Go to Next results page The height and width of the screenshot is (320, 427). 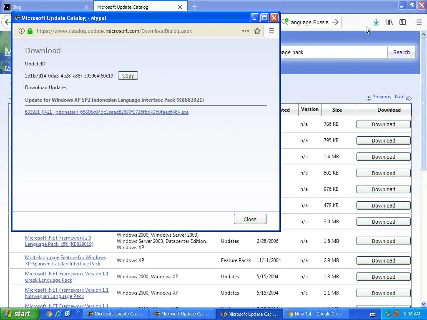tap(400, 97)
